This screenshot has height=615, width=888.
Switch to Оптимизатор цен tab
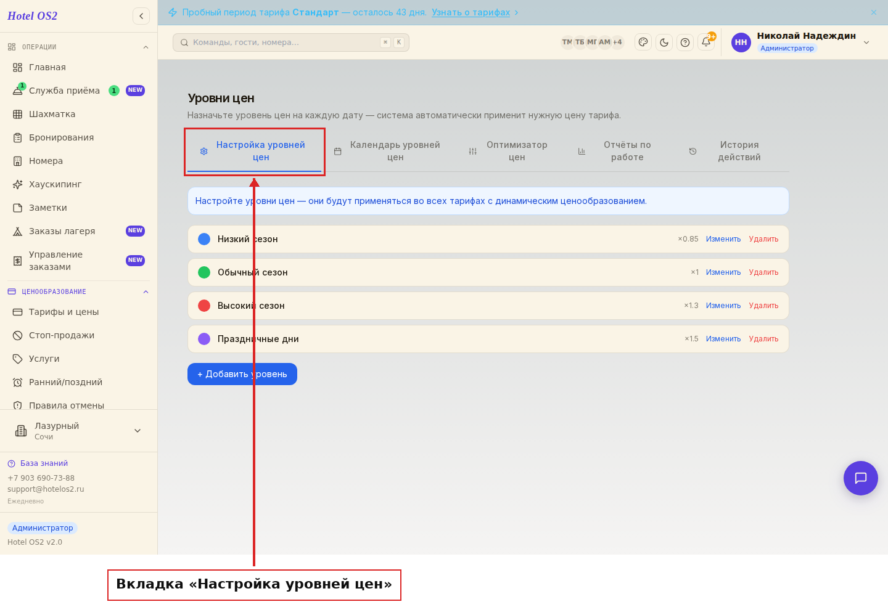coord(509,151)
